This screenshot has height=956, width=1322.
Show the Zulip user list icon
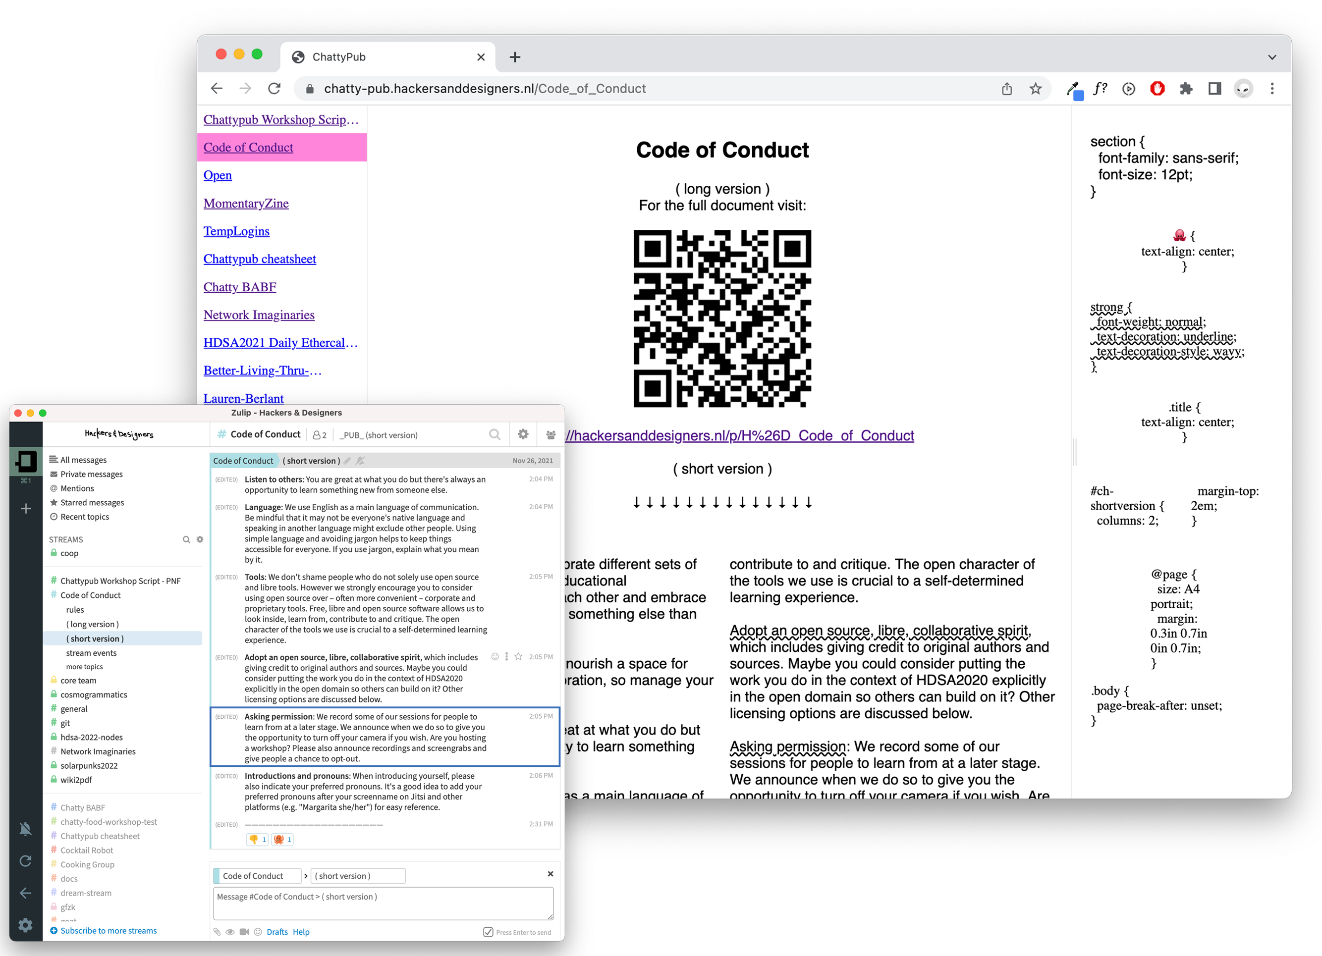[550, 434]
